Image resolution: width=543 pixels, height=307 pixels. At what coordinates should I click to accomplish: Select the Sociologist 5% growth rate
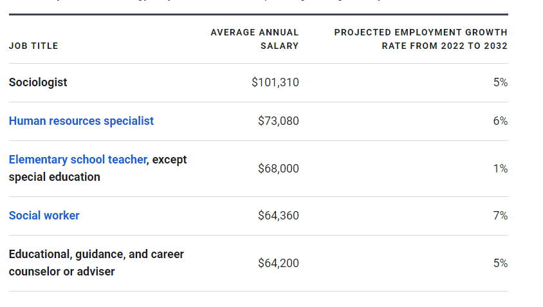point(501,82)
